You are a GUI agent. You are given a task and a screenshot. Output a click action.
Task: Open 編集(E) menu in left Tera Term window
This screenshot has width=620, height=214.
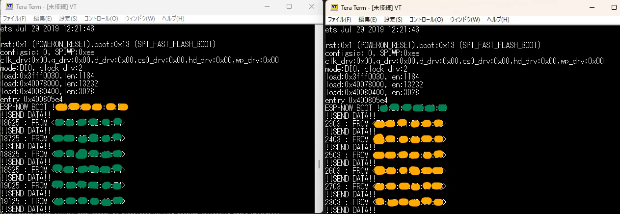click(43, 19)
